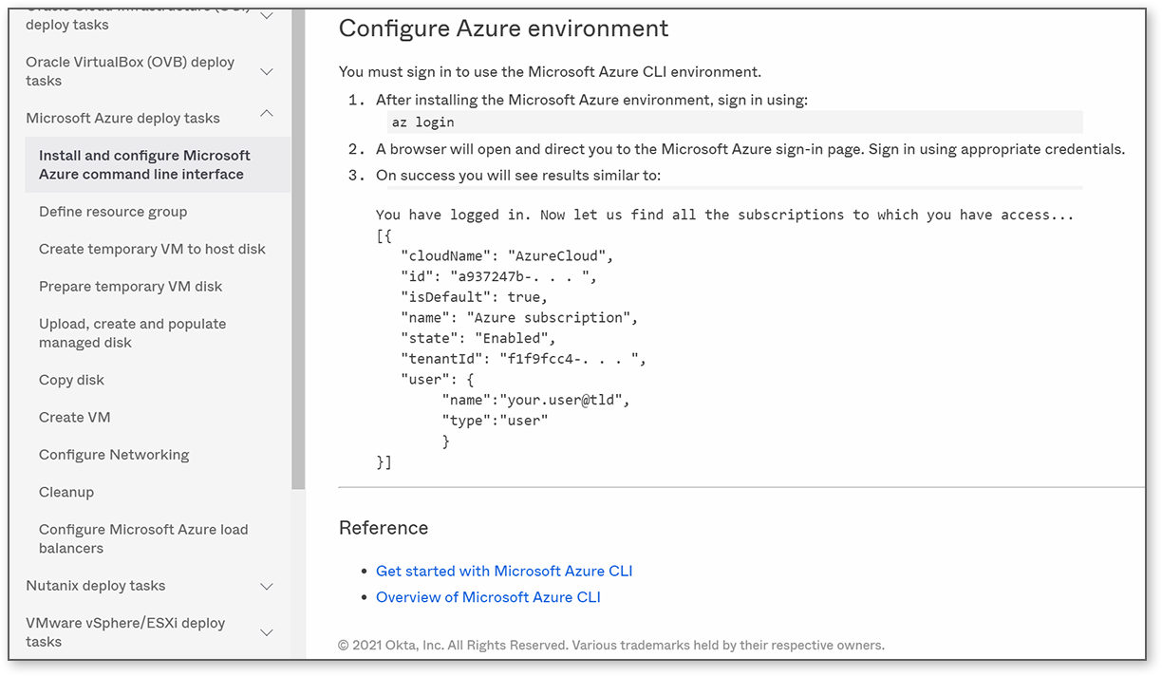Select the Configure Azure environment heading
The height and width of the screenshot is (676, 1162).
[x=503, y=28]
